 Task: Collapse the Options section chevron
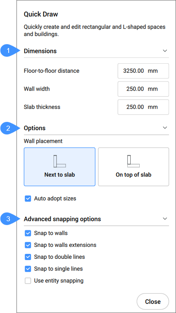165,127
